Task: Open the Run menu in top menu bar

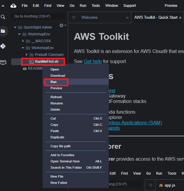Action: [83, 6]
